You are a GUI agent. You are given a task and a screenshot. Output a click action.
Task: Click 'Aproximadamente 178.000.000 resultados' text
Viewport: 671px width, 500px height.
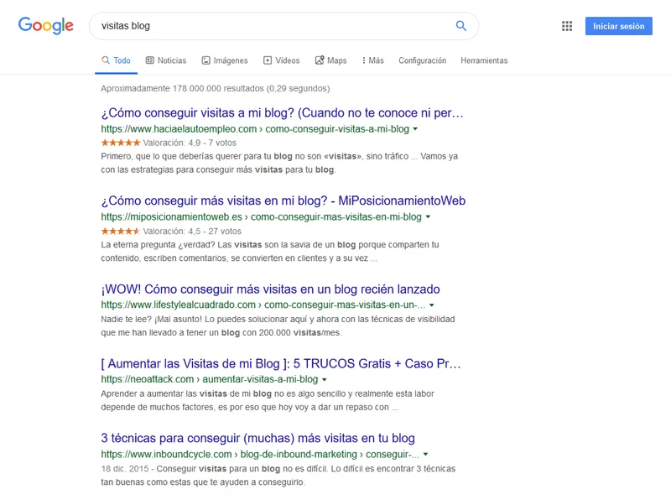coord(182,88)
